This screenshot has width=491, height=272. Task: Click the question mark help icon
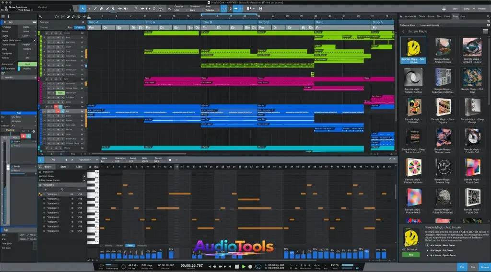coord(136,9)
